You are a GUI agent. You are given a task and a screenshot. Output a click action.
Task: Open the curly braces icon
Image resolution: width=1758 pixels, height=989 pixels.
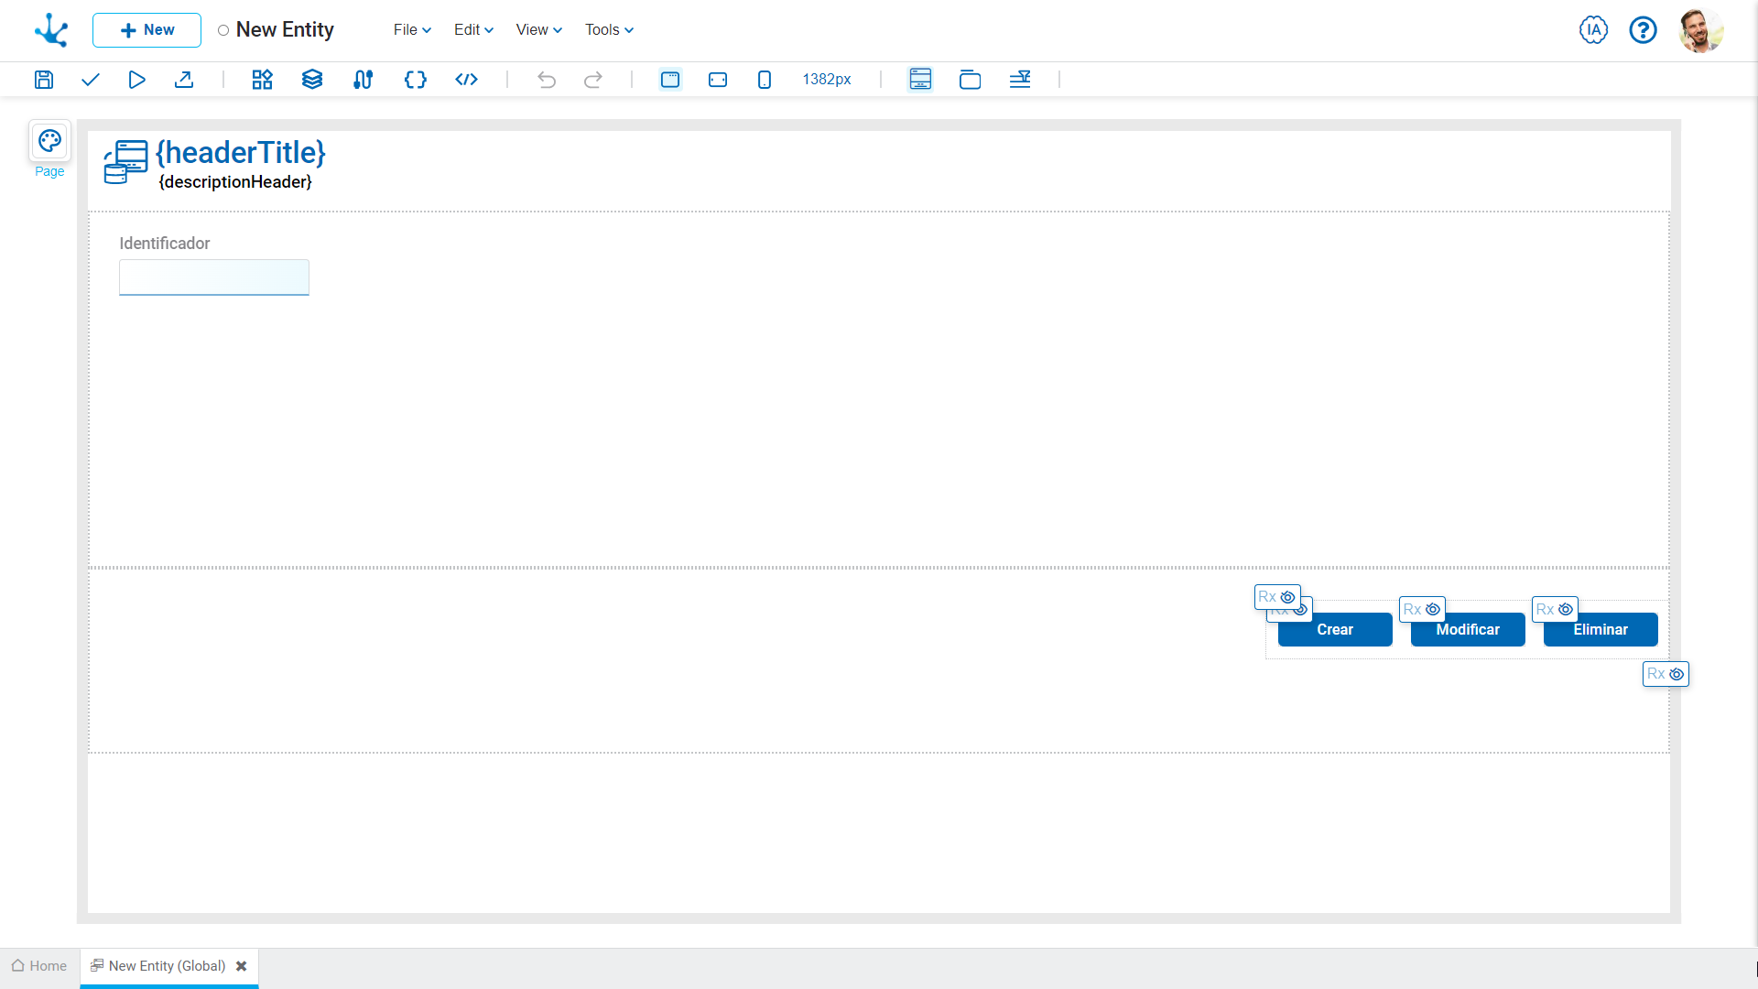click(x=415, y=80)
